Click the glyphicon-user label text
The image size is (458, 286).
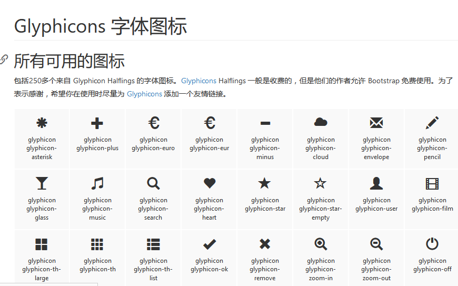(376, 204)
